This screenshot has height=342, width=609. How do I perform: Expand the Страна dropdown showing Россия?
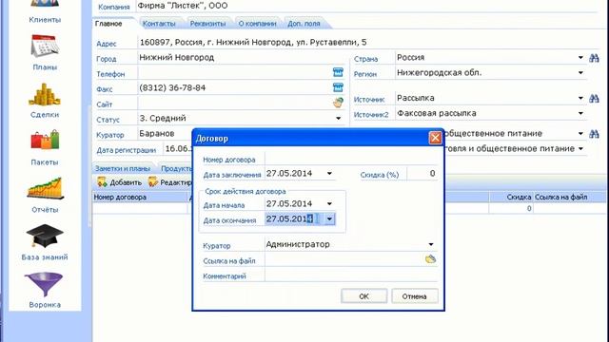[x=580, y=57]
